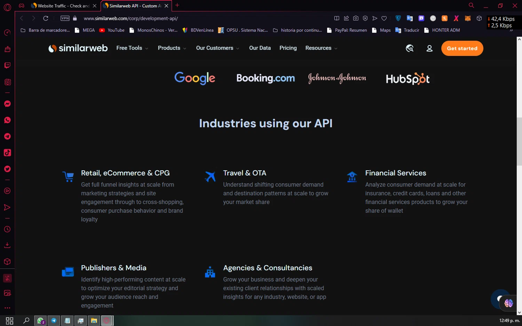Take a snapshot with the camera icon
This screenshot has width=522, height=326.
[356, 18]
